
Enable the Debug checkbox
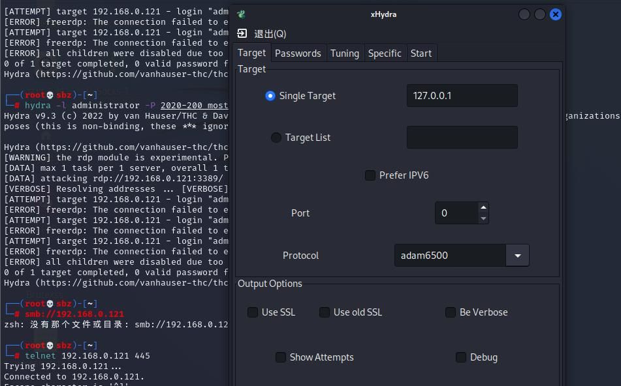point(461,357)
